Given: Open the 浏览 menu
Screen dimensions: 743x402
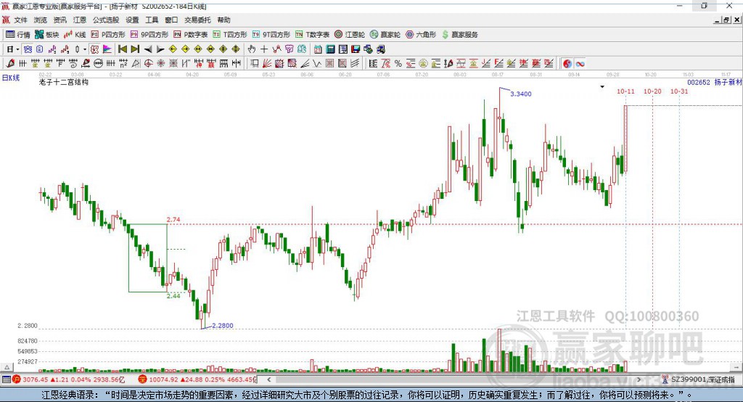Looking at the screenshot, I should coord(41,20).
